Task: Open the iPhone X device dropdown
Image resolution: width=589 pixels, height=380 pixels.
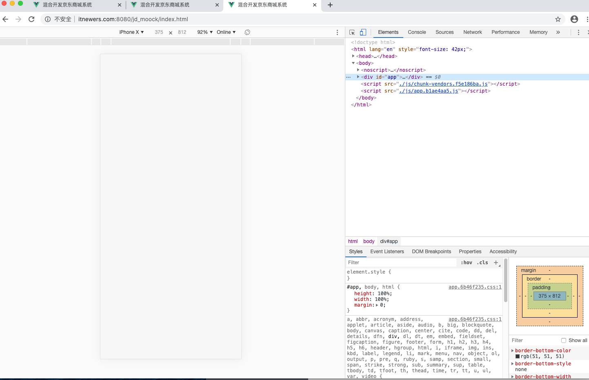Action: pyautogui.click(x=131, y=32)
